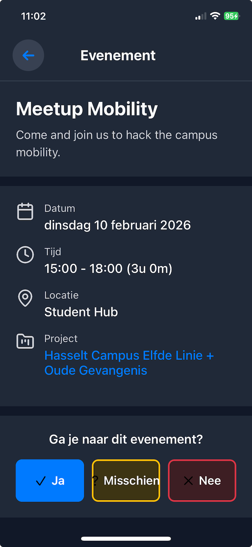The image size is (252, 547).
Task: Click the location pin icon
Action: pos(25,298)
